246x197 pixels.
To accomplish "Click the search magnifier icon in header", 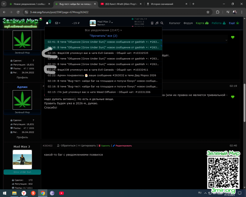I will pyautogui.click(x=162, y=23).
